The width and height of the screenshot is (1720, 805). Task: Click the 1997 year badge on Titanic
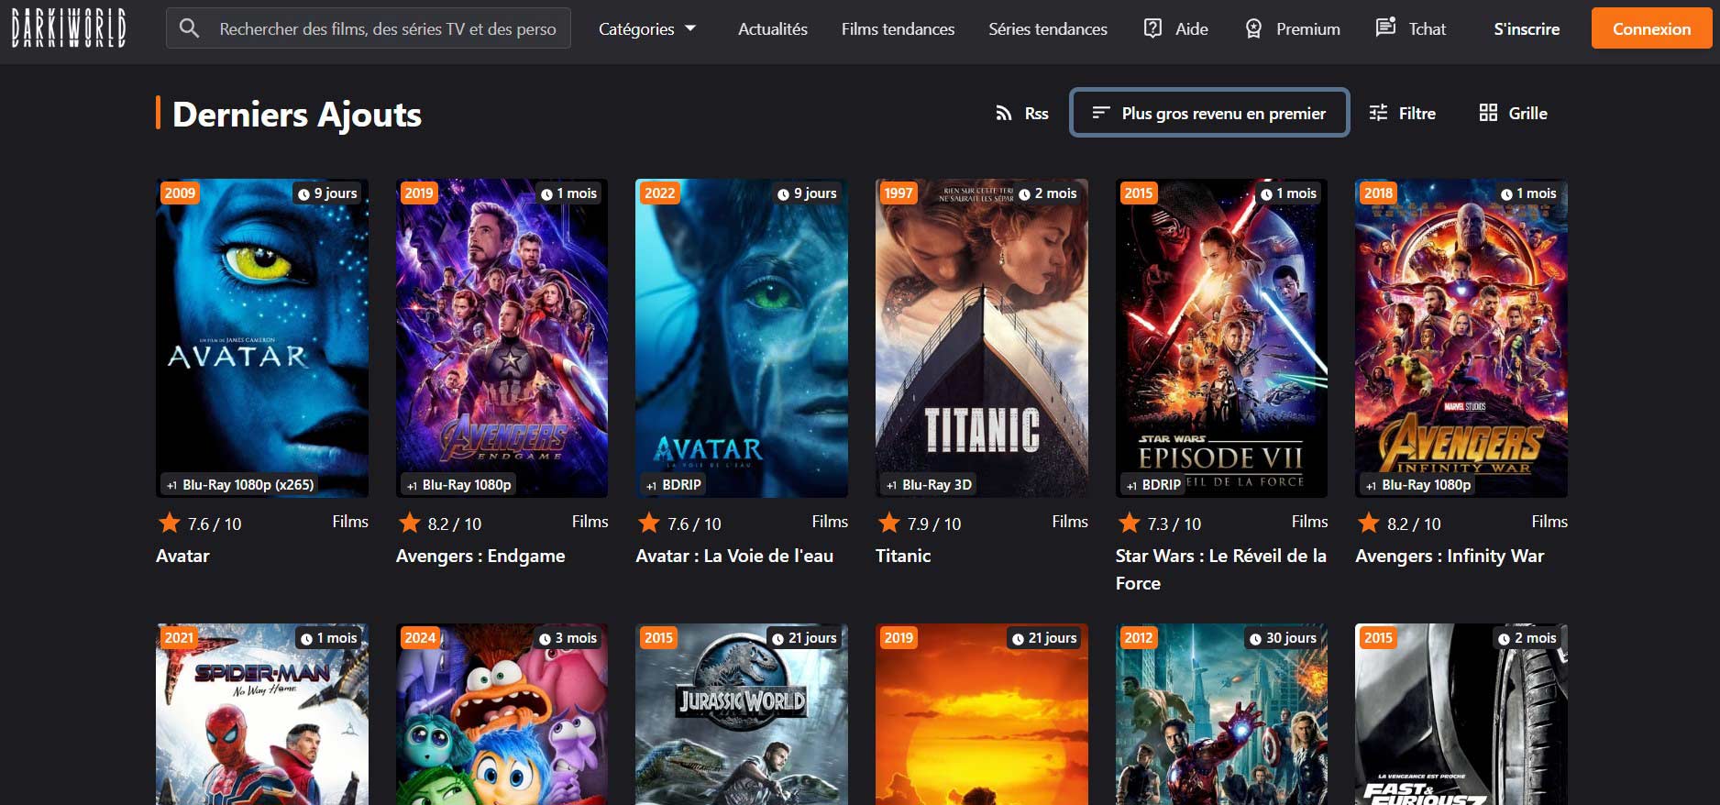coord(899,193)
